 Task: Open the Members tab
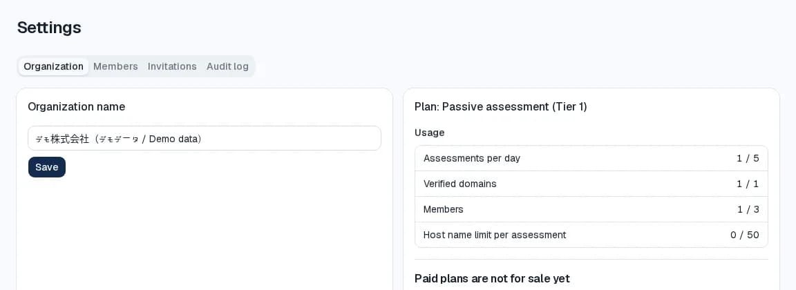[x=115, y=66]
